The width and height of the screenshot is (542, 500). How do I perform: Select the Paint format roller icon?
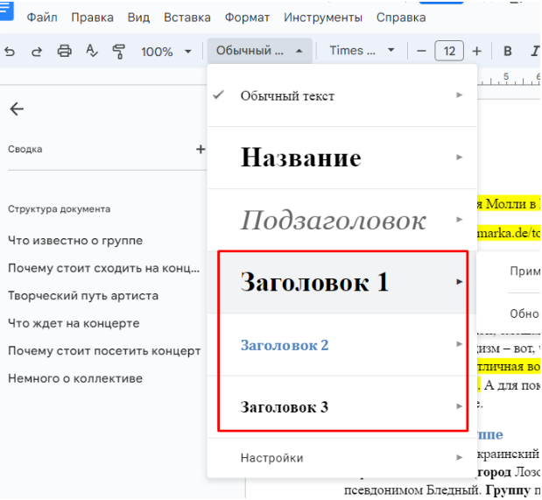118,52
